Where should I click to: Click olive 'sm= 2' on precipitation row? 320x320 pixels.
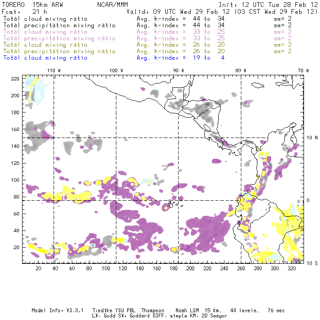pos(283,51)
